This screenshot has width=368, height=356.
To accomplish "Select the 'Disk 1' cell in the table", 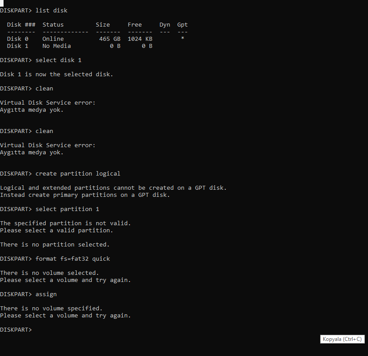I will [18, 46].
